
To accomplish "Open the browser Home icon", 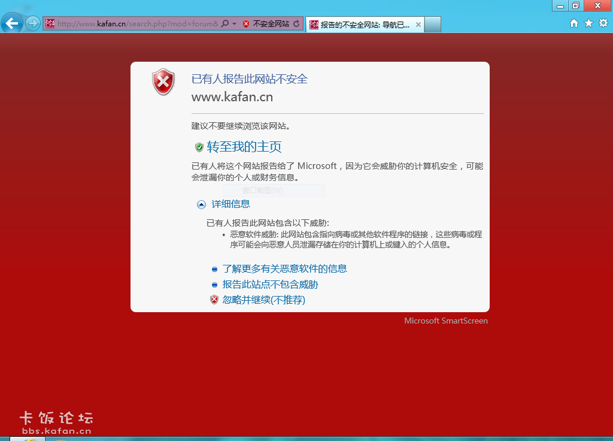I will 574,23.
